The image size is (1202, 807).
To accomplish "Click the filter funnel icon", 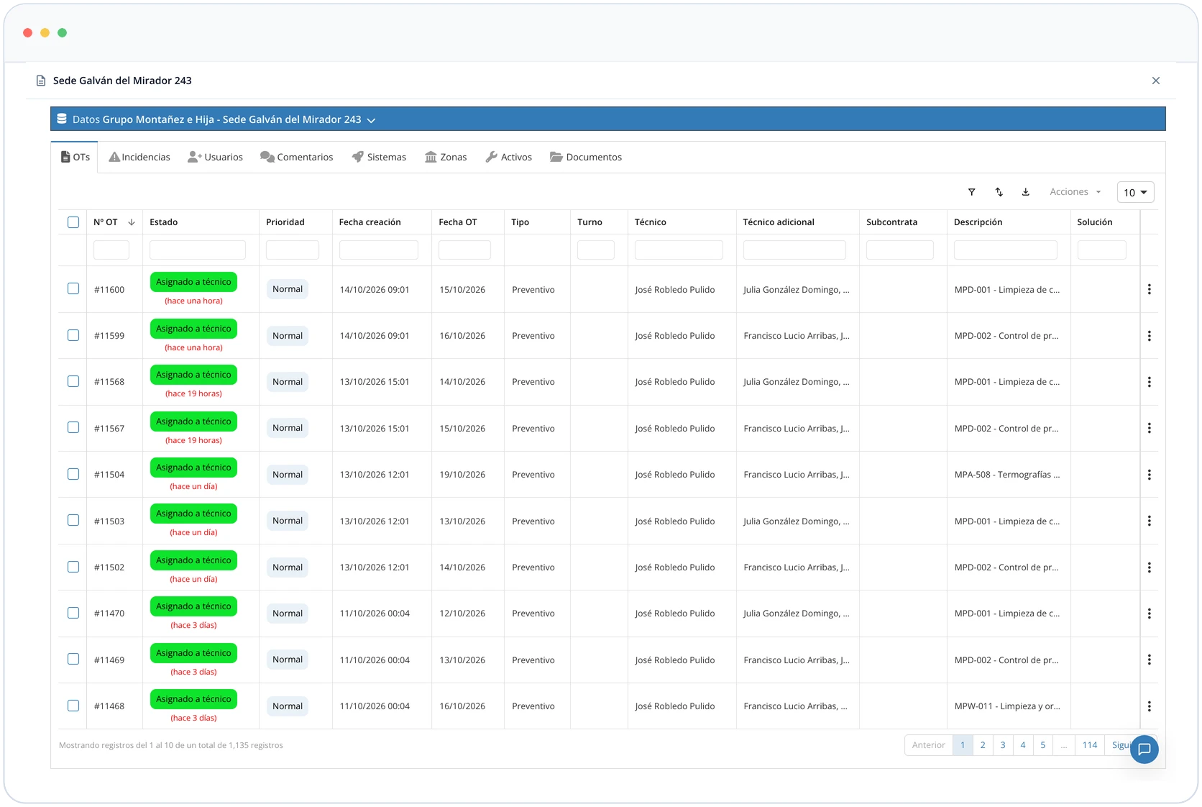I will [972, 192].
